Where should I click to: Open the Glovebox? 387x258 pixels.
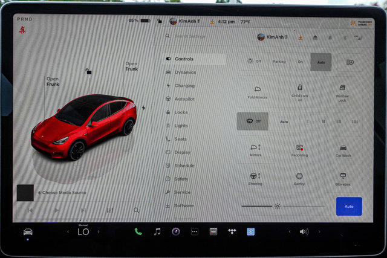[x=343, y=179]
